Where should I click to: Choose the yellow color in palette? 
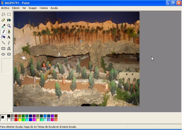tap(20, 120)
